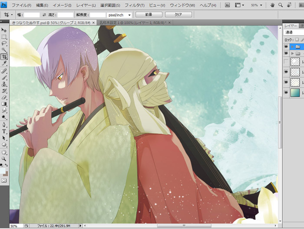Screen dimensions: 304x229
Task: Select the Hand tool in the toolbox
Action: click(3, 152)
